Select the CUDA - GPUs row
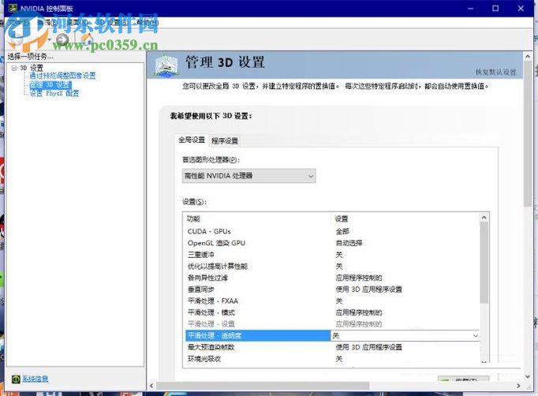538x396 pixels. point(332,231)
